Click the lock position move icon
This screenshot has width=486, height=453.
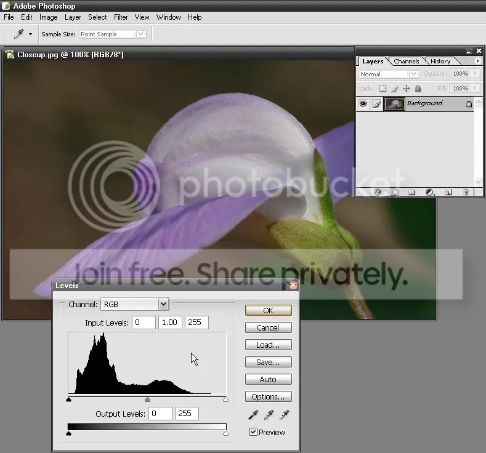(406, 89)
